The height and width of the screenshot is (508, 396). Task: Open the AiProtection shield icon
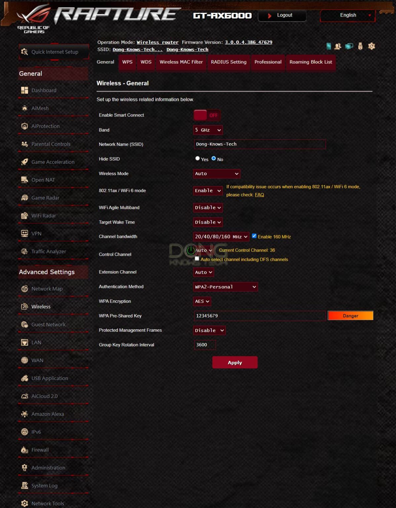(24, 126)
